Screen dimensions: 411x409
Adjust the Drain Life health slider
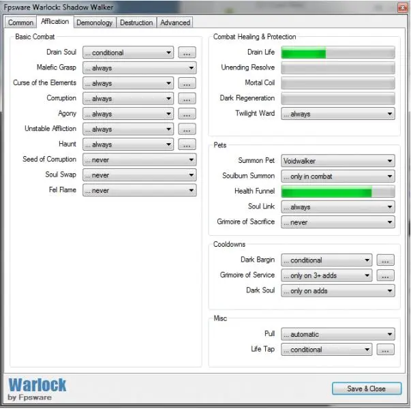pyautogui.click(x=337, y=52)
